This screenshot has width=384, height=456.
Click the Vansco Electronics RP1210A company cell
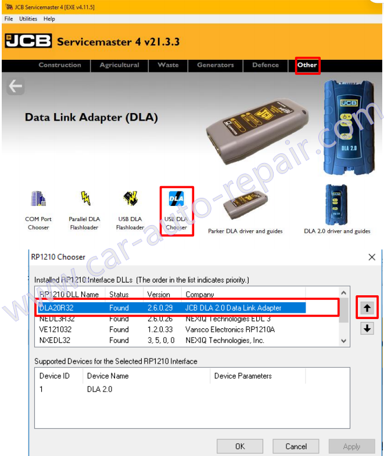(x=230, y=330)
